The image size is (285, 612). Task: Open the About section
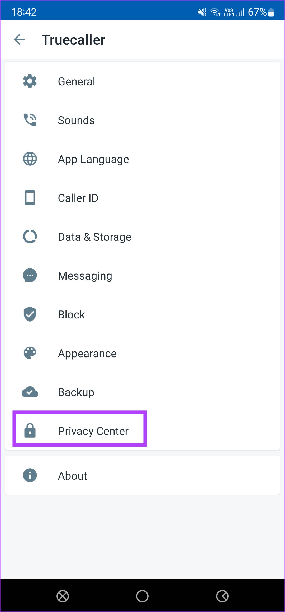[x=73, y=476]
